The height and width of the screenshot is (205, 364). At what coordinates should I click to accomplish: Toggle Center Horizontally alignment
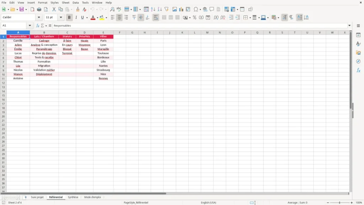(119, 17)
